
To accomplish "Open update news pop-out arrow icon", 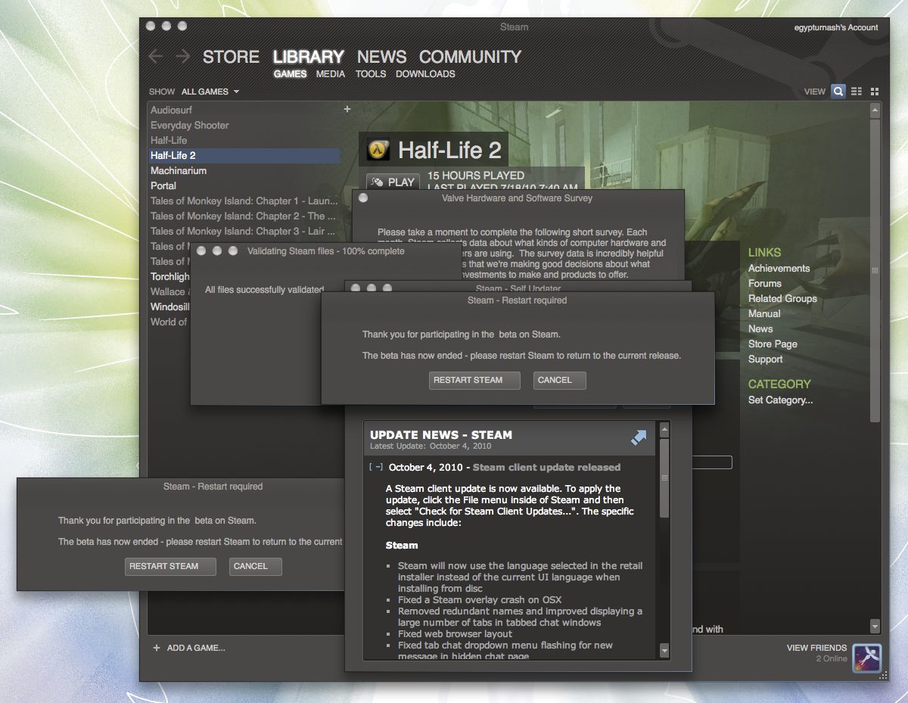I will (639, 438).
